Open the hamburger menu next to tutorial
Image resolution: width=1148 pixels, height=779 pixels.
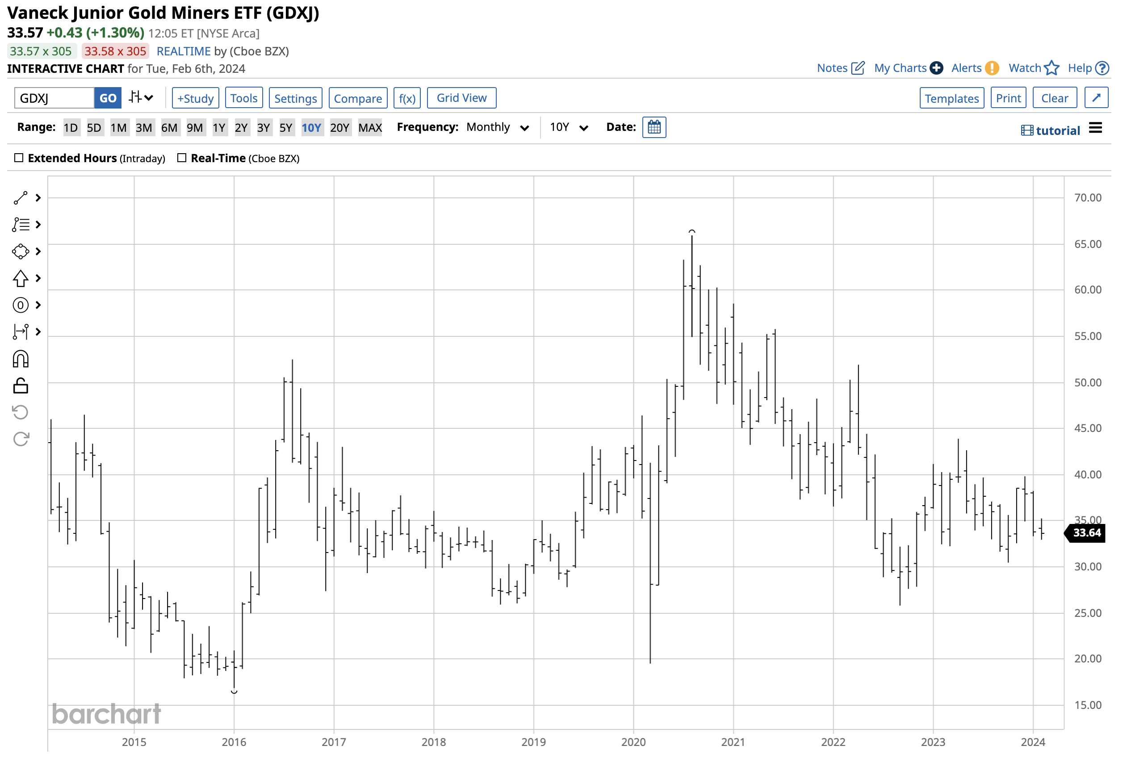click(1095, 129)
